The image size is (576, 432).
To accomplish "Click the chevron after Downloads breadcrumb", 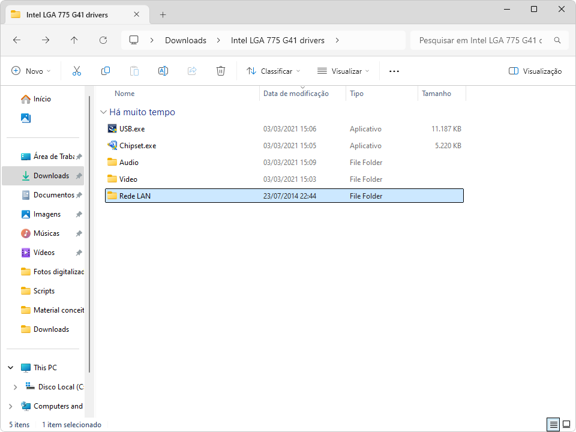I will (x=218, y=40).
